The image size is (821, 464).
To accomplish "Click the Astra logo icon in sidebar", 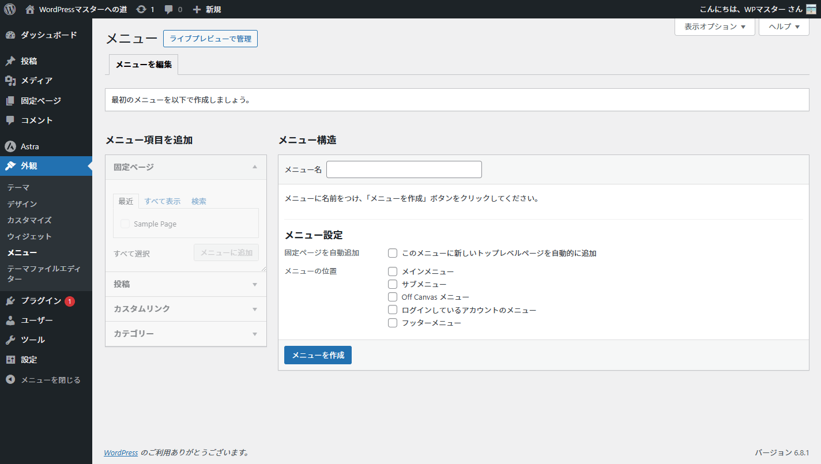I will coord(10,146).
